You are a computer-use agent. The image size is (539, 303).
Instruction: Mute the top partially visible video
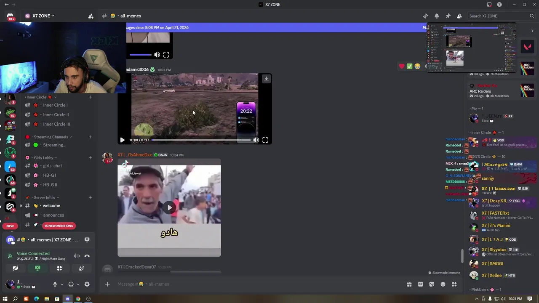(x=157, y=55)
